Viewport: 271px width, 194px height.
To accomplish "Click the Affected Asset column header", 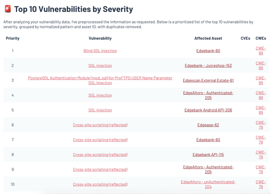I will 208,38.
